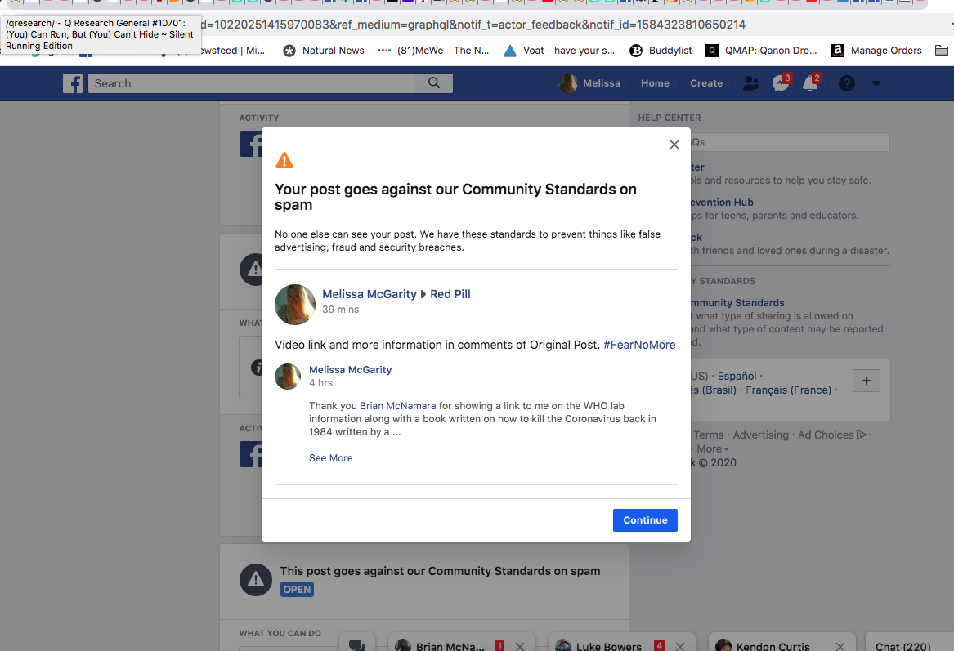This screenshot has height=651, width=954.
Task: Open the Notifications bell icon
Action: point(811,82)
